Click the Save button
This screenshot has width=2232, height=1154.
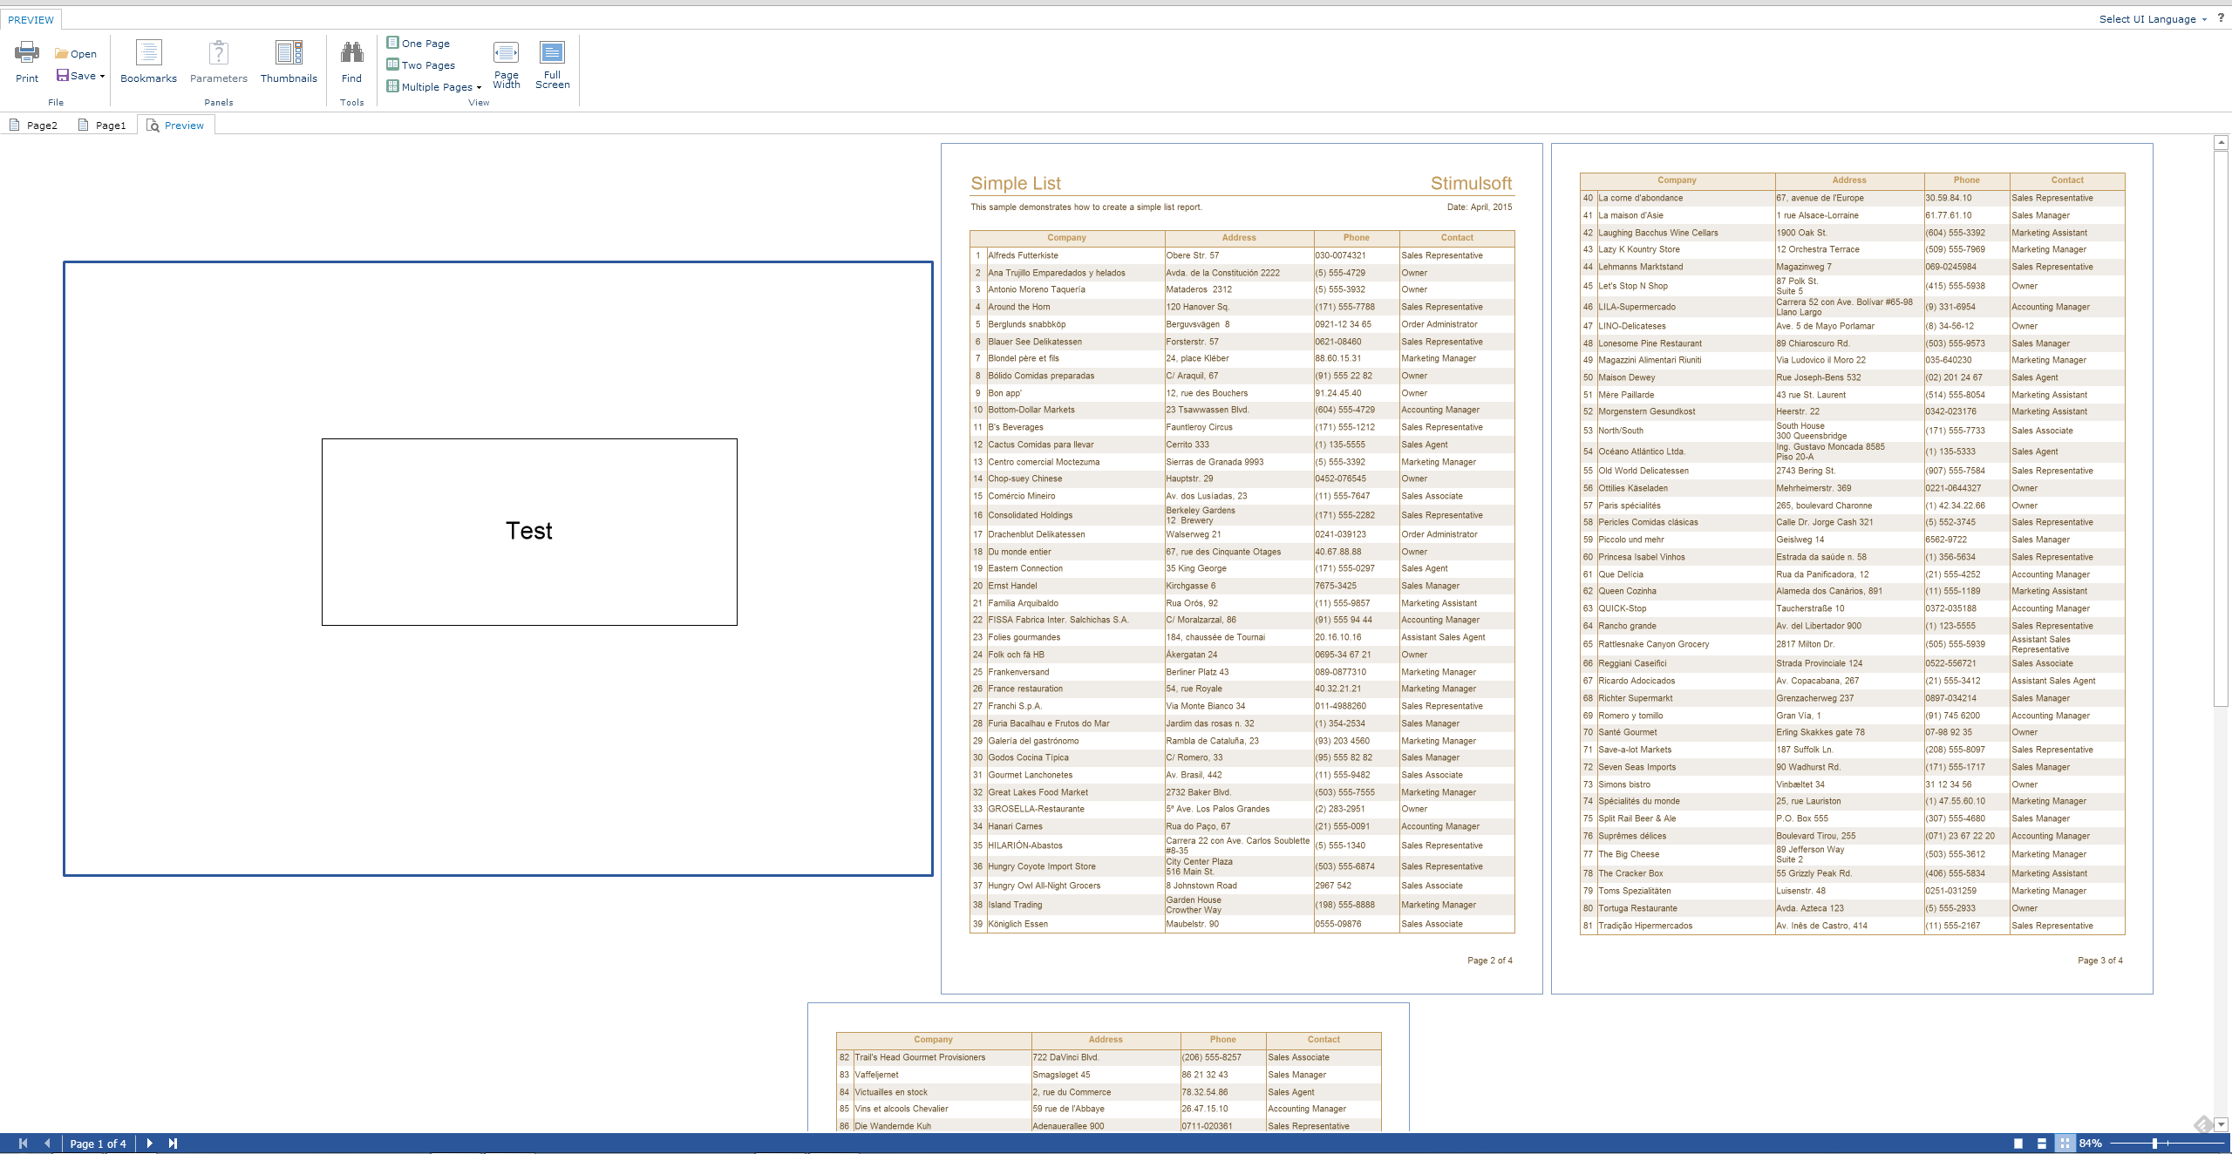[76, 76]
